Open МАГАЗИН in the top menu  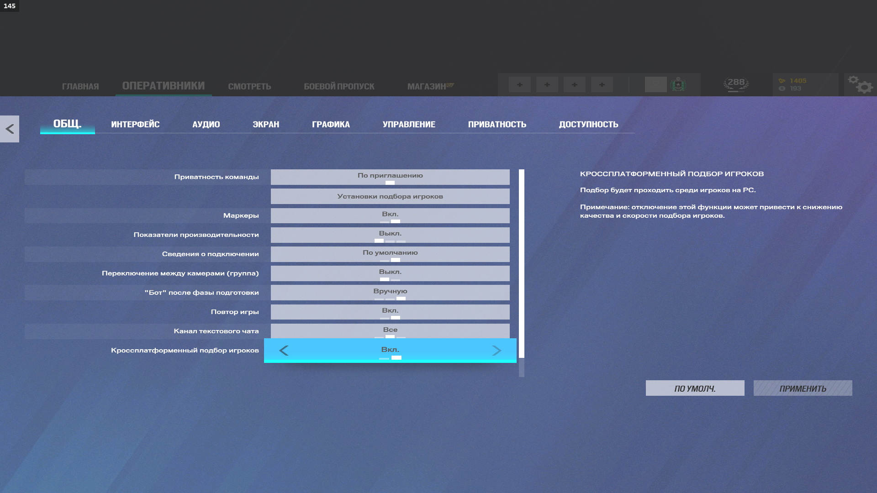[x=427, y=86]
